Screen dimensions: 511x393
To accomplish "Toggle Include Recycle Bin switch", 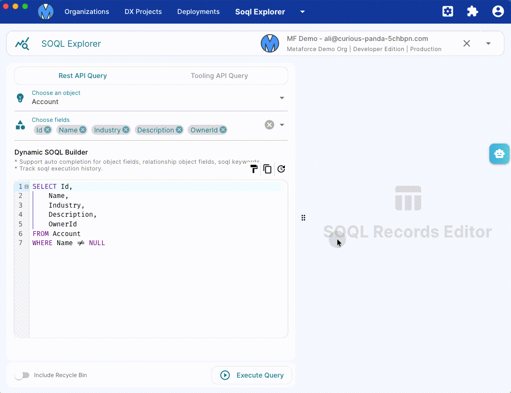I will pos(22,375).
